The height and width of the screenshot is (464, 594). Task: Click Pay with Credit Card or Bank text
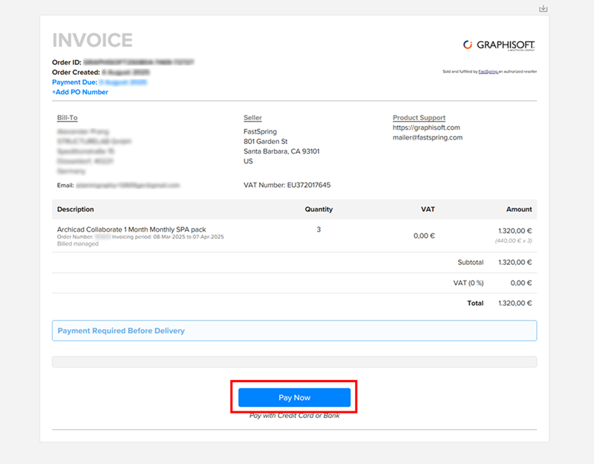click(294, 416)
